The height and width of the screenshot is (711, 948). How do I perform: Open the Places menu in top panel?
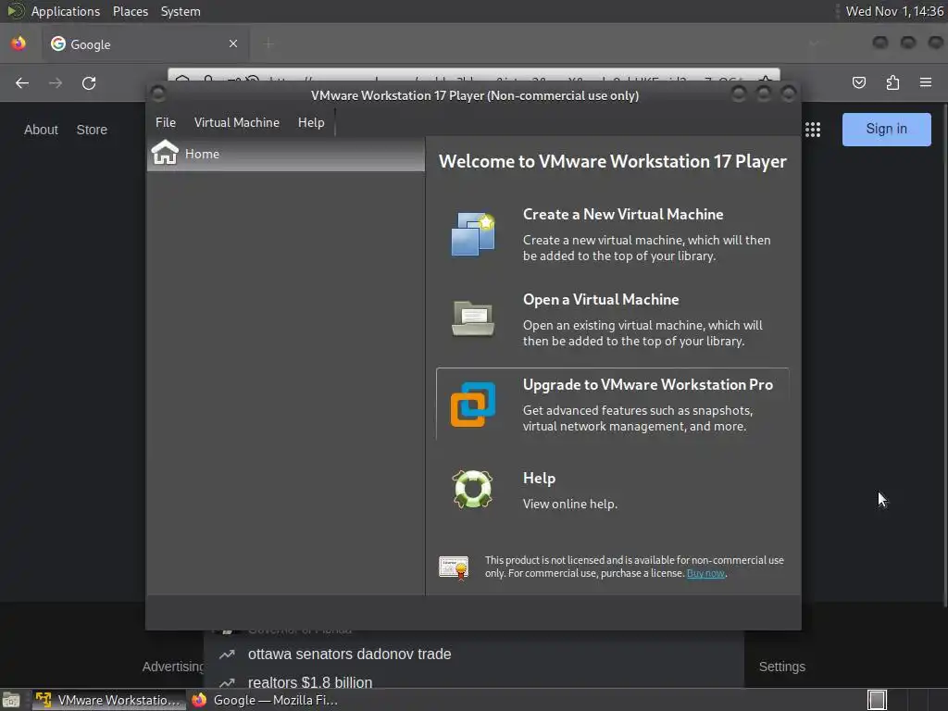pyautogui.click(x=130, y=11)
